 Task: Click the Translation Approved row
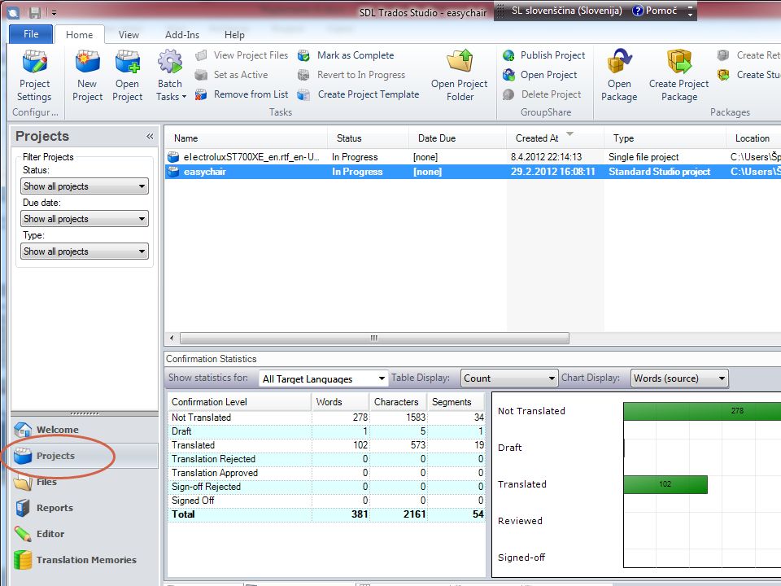pyautogui.click(x=326, y=473)
